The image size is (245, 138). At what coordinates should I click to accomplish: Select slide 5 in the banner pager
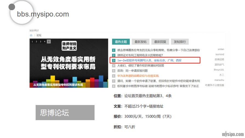click(x=49, y=42)
